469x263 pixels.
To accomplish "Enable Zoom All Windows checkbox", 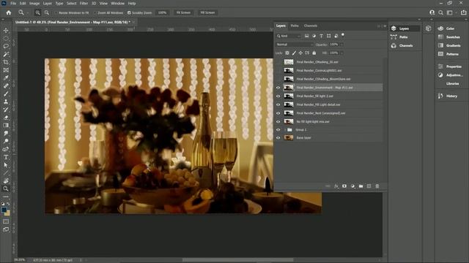I will (95, 13).
